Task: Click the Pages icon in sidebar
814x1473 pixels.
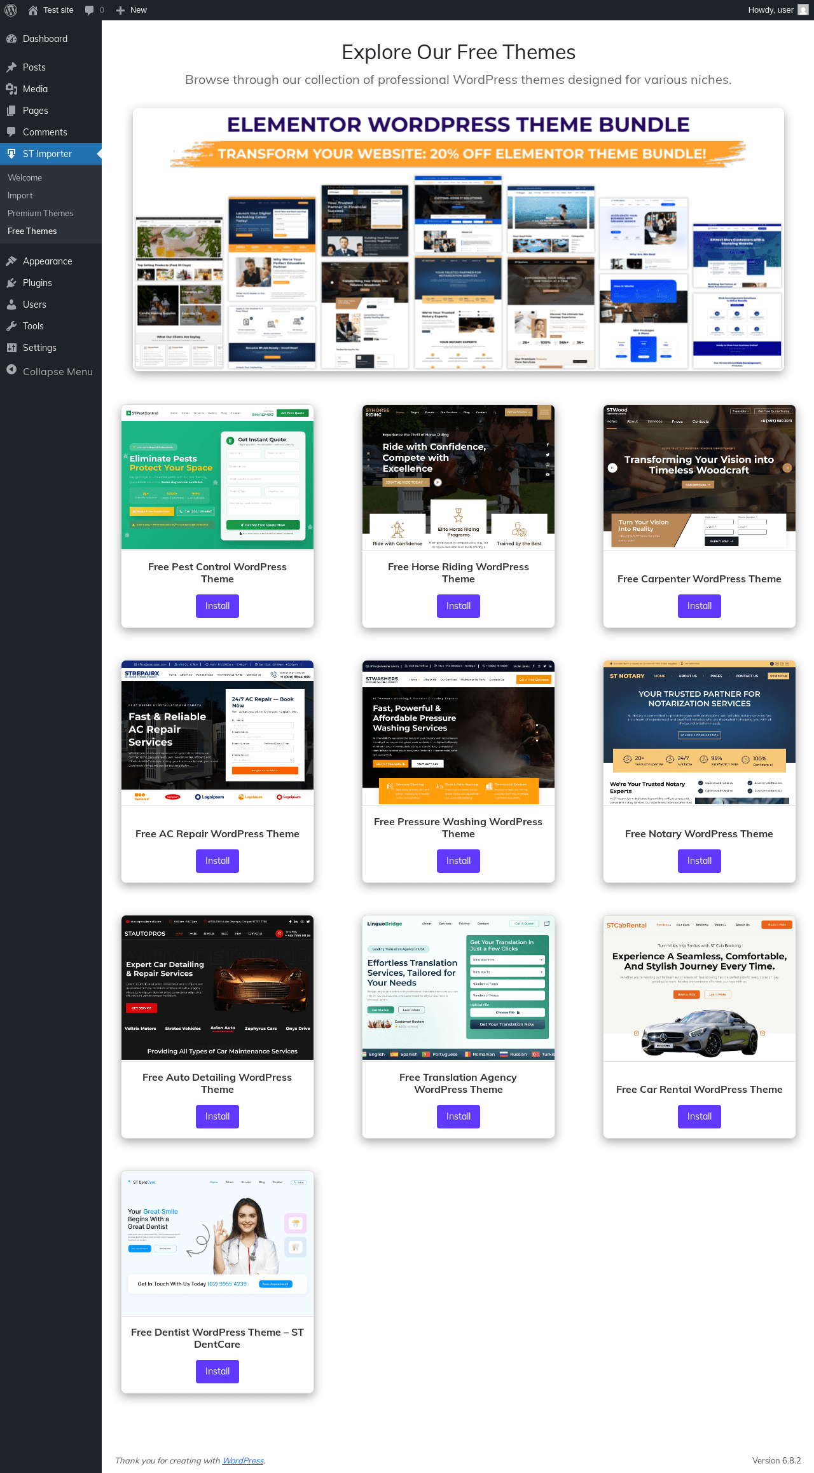Action: (11, 111)
